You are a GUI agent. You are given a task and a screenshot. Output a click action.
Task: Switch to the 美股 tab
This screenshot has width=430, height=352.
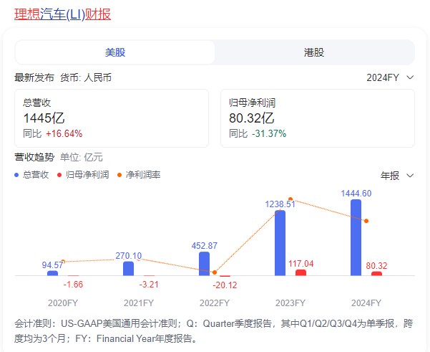[115, 52]
